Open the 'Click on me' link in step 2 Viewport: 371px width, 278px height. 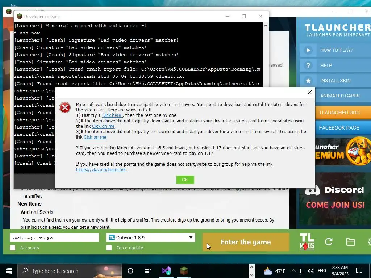(x=103, y=126)
